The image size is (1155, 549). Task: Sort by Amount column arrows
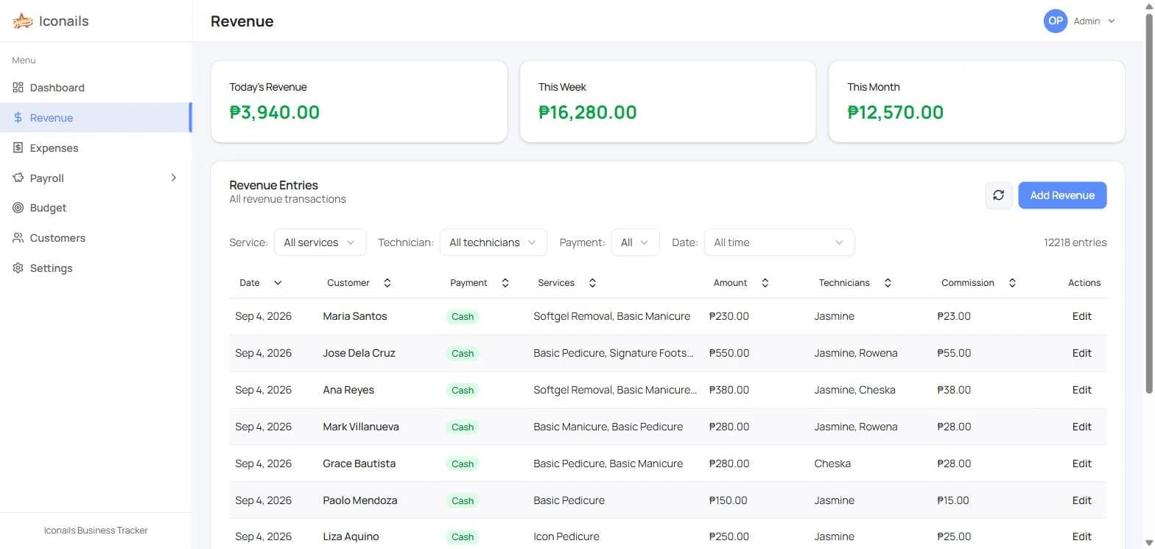tap(765, 283)
